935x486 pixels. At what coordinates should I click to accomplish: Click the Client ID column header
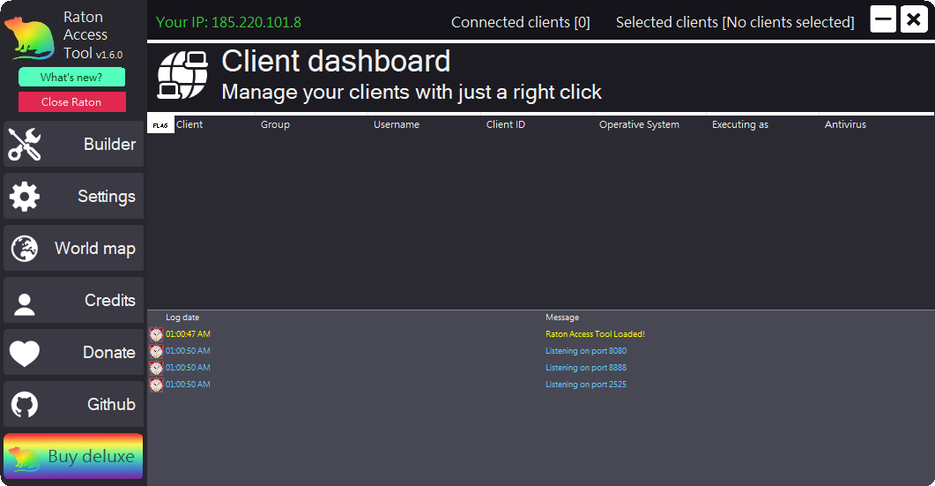click(x=506, y=124)
